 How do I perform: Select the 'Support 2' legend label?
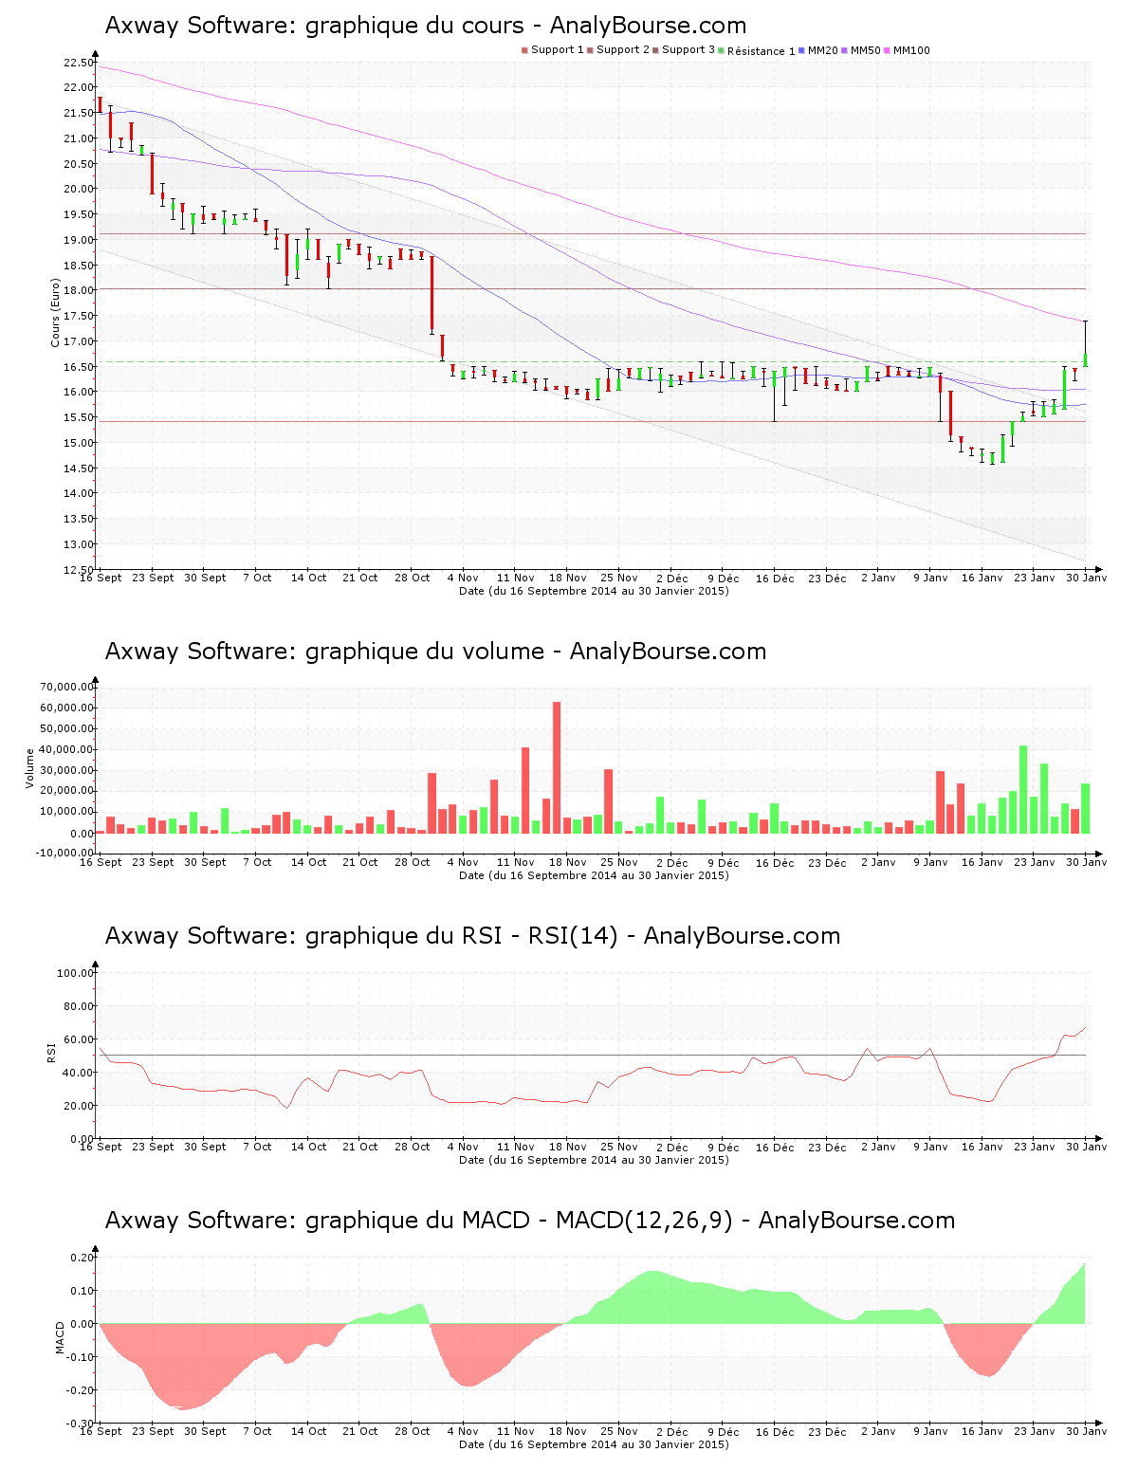click(x=623, y=50)
